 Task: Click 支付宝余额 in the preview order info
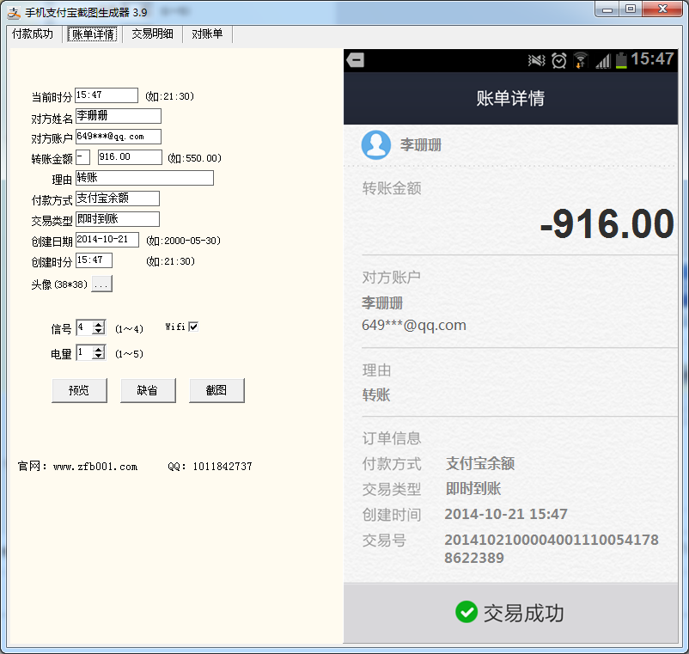pos(480,463)
